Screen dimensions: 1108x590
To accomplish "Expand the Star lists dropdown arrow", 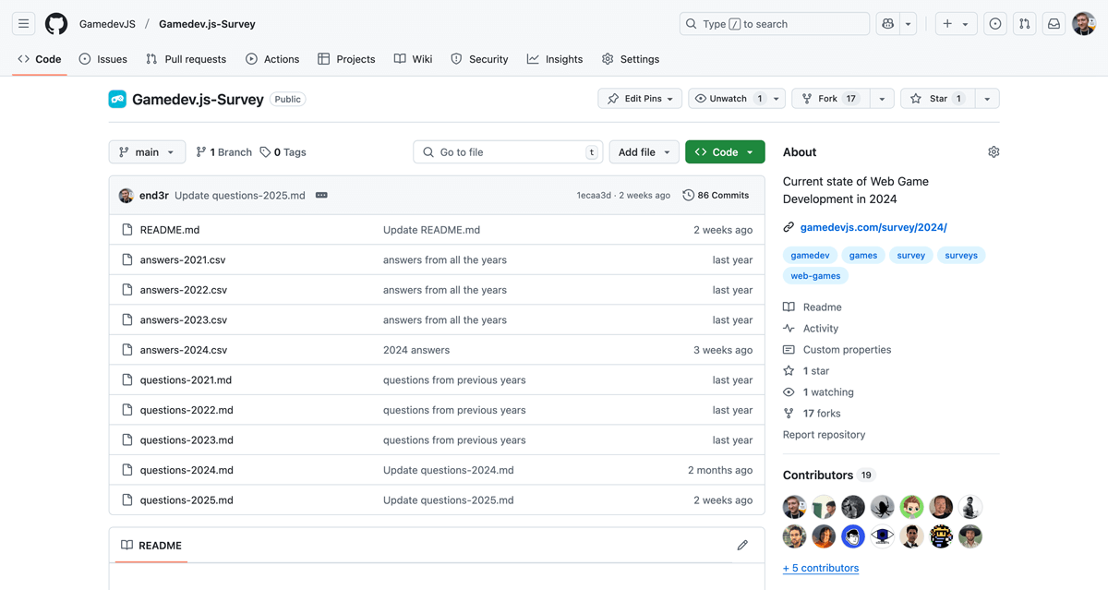I will pyautogui.click(x=987, y=99).
